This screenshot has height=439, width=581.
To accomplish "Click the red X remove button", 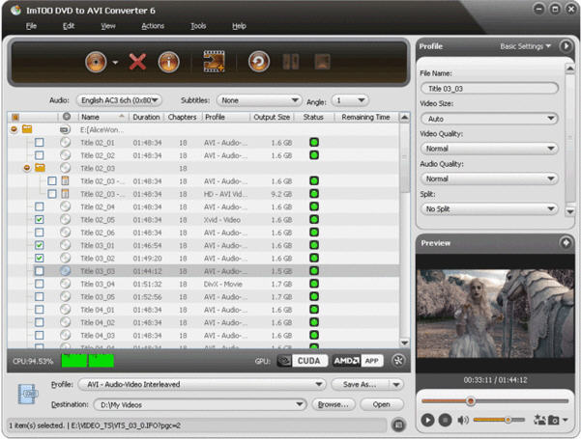I will pos(137,63).
